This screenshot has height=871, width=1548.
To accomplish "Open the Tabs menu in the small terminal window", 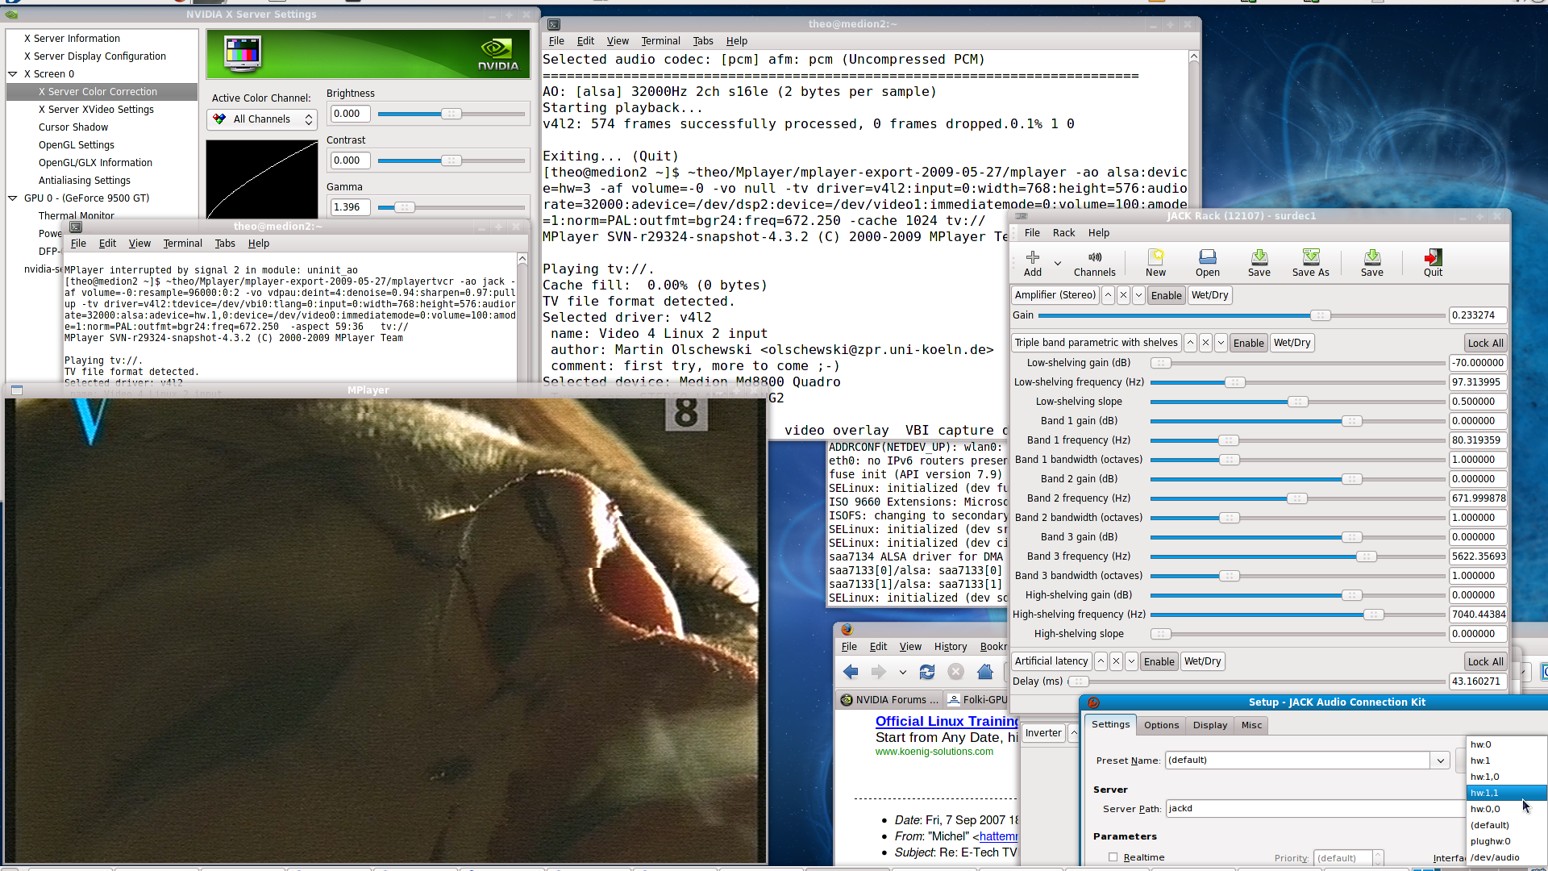I will (225, 244).
